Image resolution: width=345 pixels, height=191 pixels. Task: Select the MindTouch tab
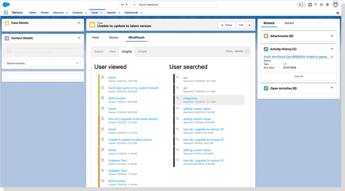coord(137,38)
